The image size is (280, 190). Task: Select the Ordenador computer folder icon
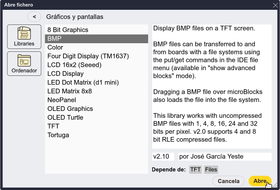[24, 64]
